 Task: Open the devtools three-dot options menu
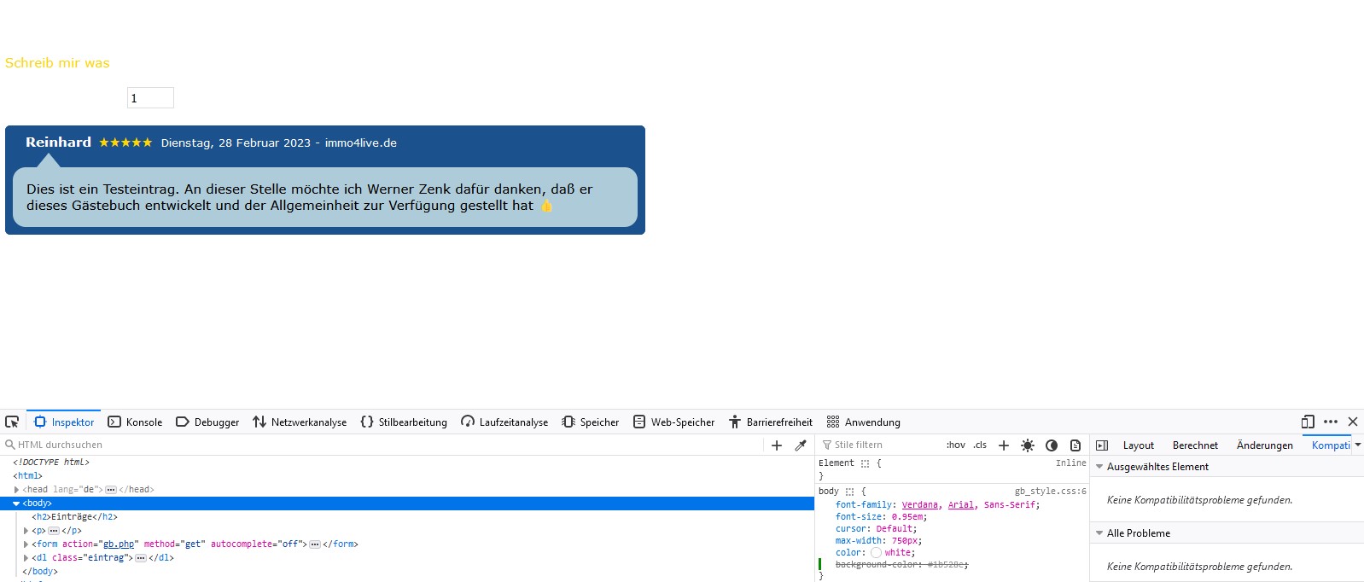point(1331,422)
